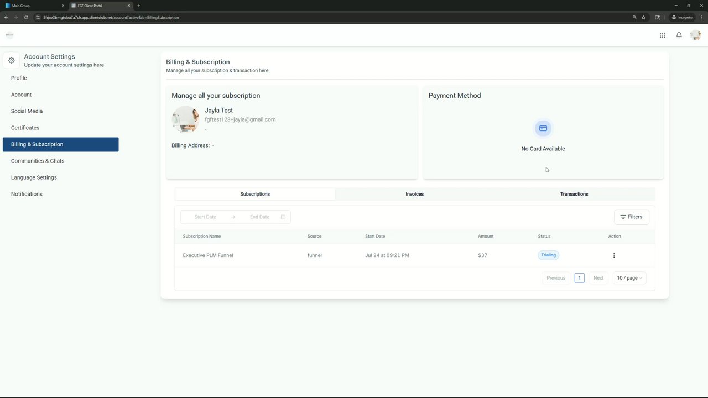The image size is (708, 398).
Task: Click the Jul 24 at 09:21 PM start date
Action: coord(387,255)
